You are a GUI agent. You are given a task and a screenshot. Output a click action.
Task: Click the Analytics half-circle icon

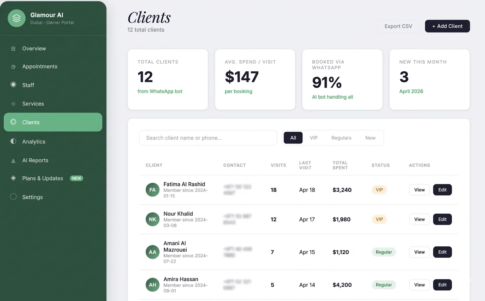coord(13,141)
